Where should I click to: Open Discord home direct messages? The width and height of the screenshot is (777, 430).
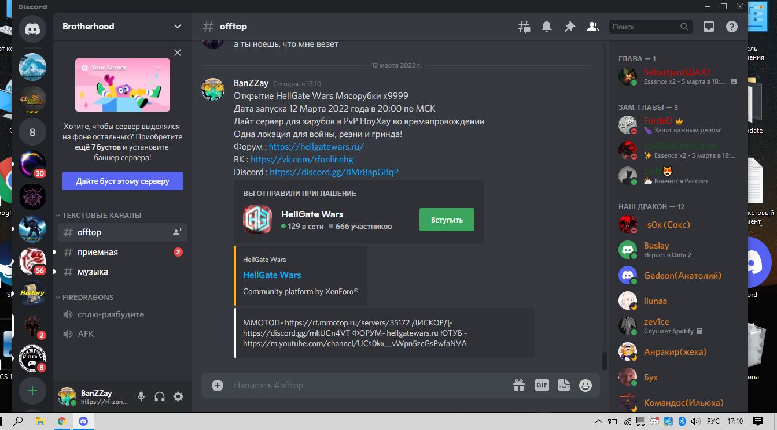click(32, 29)
